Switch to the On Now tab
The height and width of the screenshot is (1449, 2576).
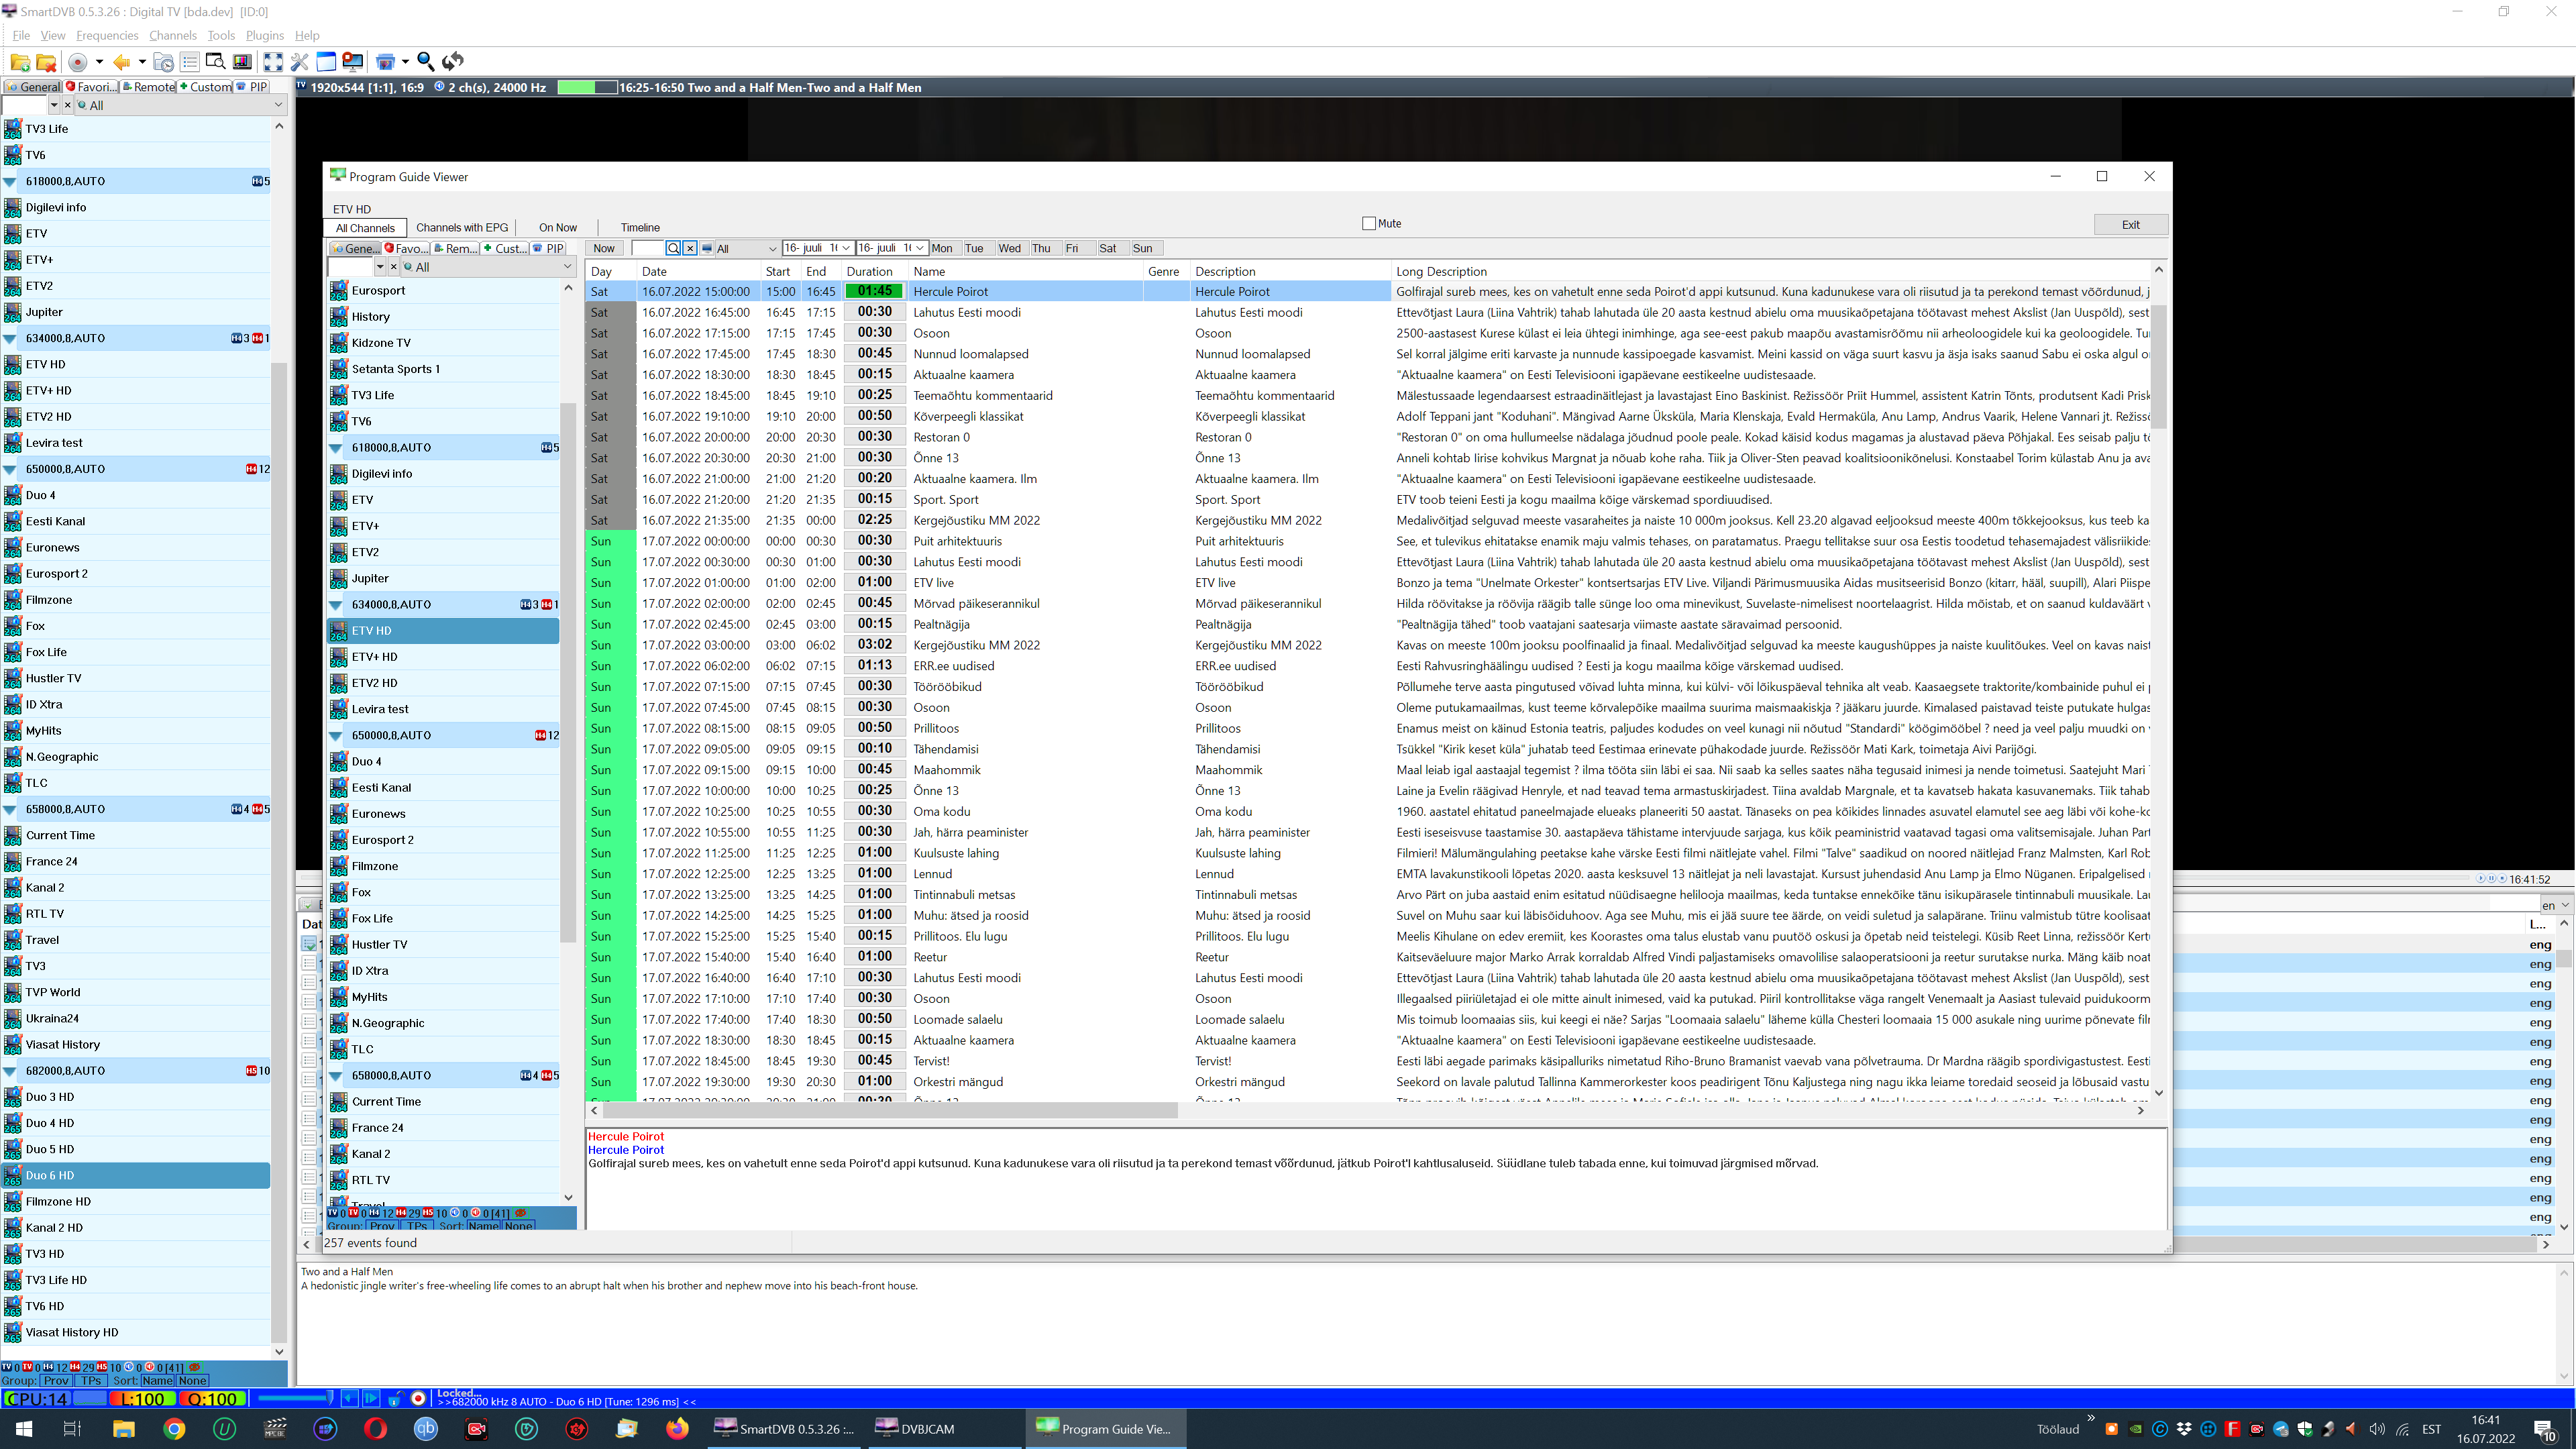(x=558, y=227)
